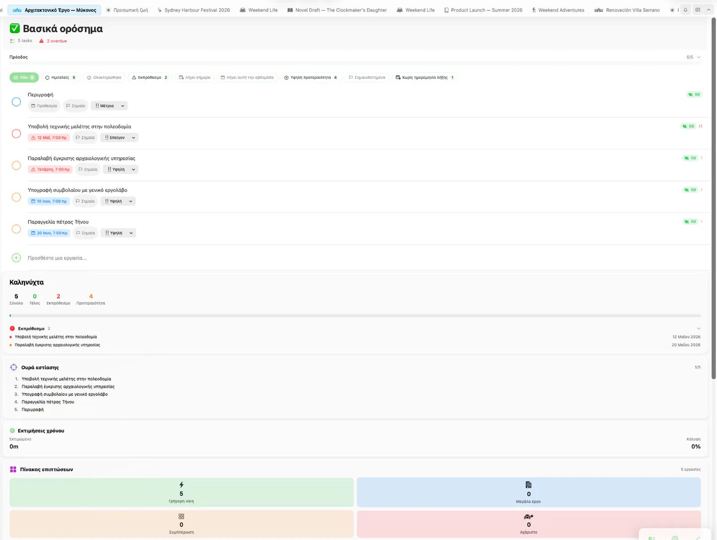Filter by Χωρίς ημερομηνία λήξης
The image size is (717, 540).
[425, 78]
